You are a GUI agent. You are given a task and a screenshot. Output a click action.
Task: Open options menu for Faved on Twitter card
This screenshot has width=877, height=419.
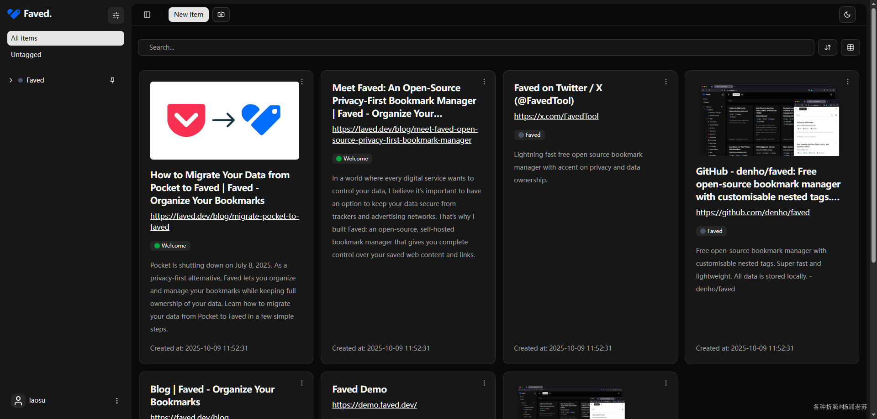[x=666, y=82]
